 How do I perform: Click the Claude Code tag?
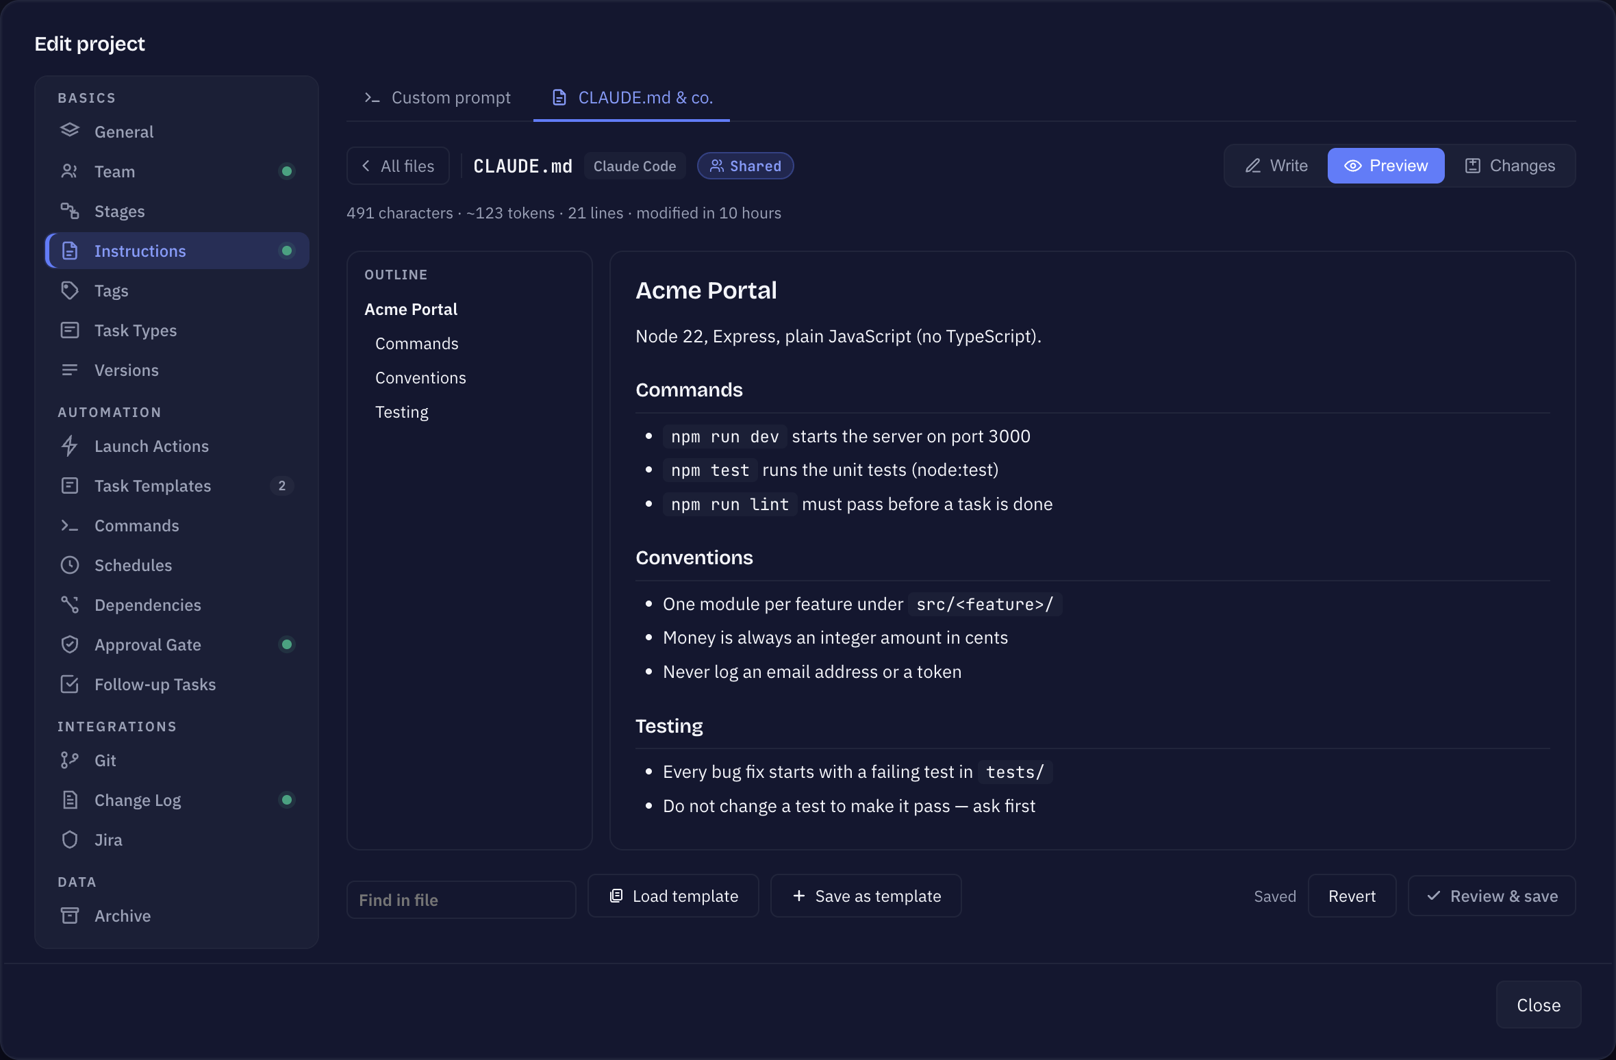point(635,166)
